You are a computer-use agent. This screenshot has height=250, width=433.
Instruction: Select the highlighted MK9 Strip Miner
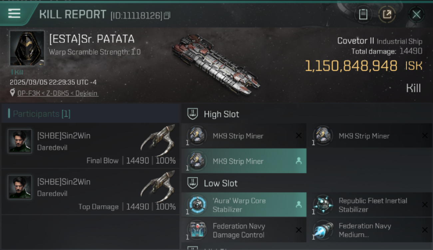[x=244, y=161]
